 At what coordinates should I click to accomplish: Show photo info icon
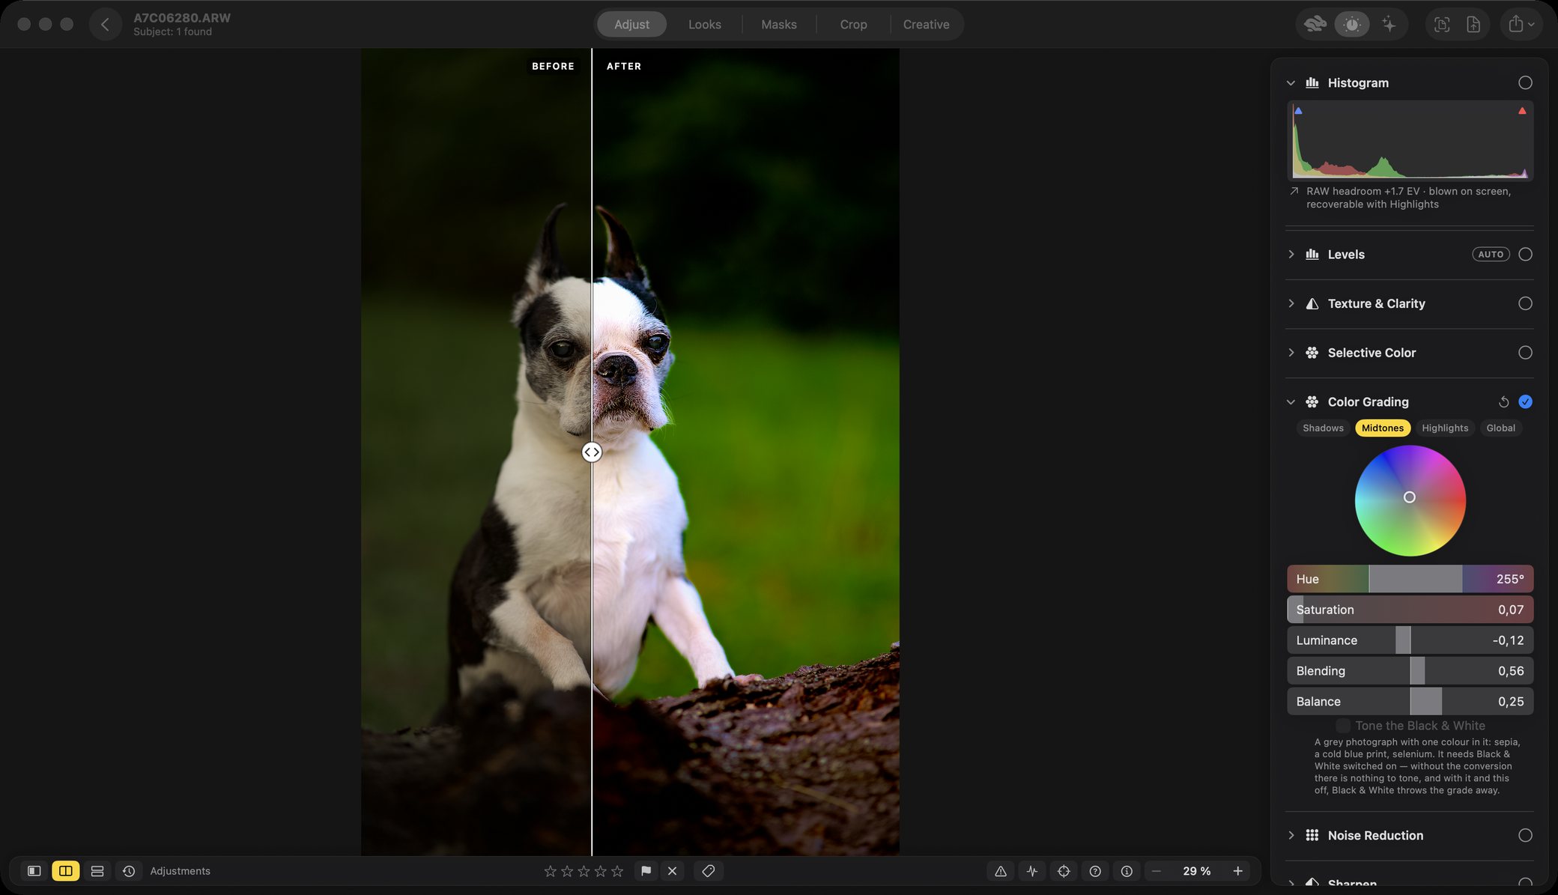pyautogui.click(x=1127, y=871)
